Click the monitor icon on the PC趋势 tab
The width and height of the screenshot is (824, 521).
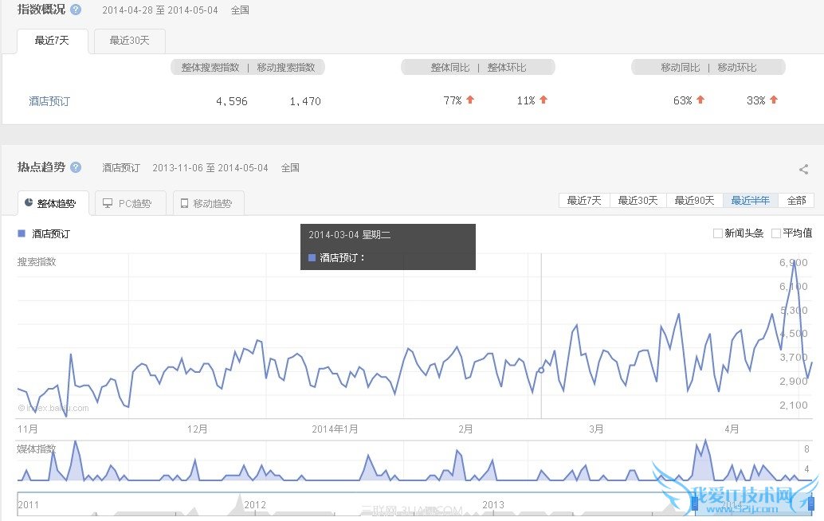pos(108,202)
